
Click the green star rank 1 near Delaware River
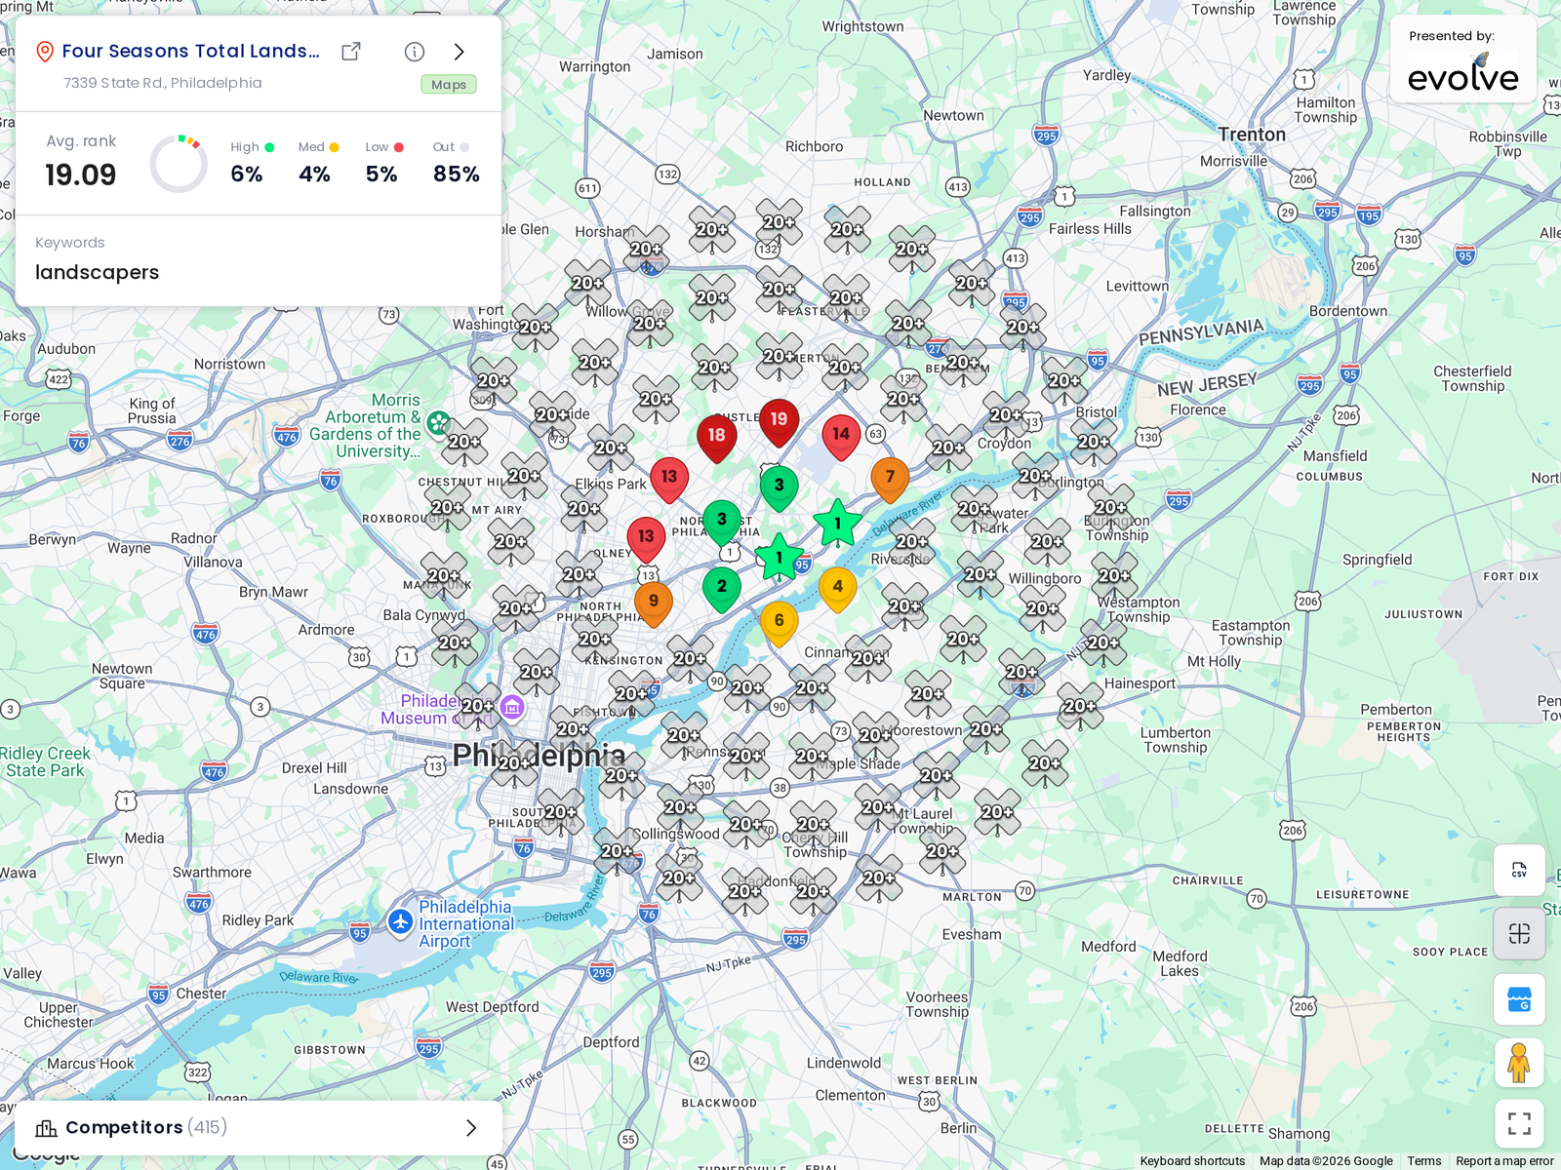click(x=837, y=524)
